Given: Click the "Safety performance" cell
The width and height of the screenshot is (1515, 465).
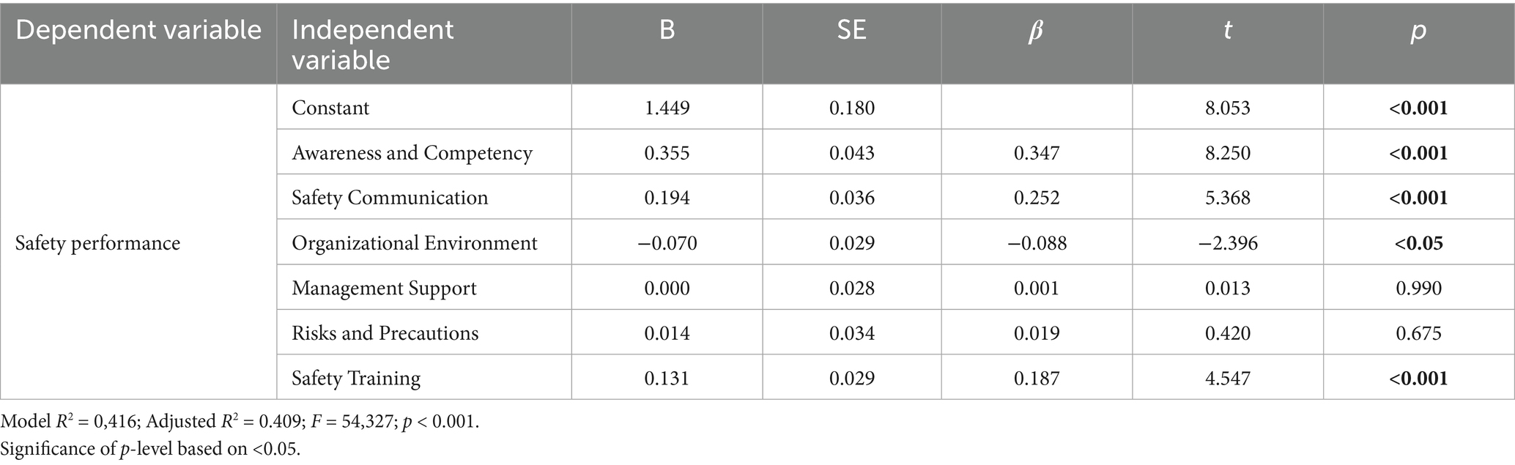Looking at the screenshot, I should [x=97, y=243].
